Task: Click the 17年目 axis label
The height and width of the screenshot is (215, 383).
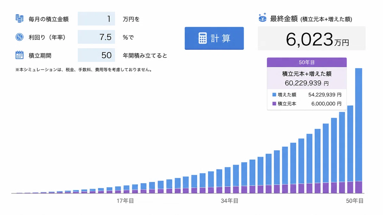Action: (x=125, y=201)
